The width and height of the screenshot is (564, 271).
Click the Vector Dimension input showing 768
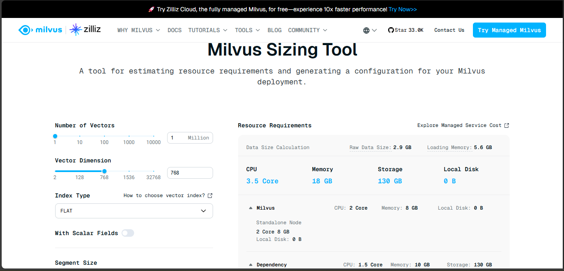pyautogui.click(x=190, y=172)
